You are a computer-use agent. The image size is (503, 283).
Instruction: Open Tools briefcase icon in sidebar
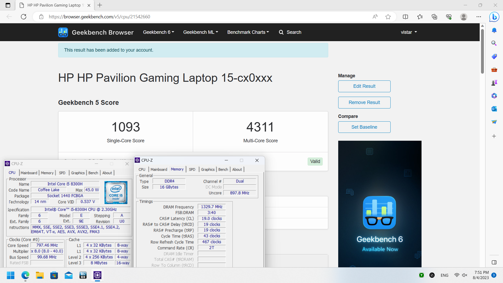point(494,69)
